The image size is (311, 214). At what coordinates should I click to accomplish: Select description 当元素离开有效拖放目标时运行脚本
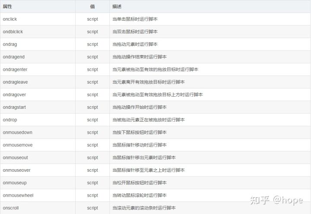pyautogui.click(x=149, y=82)
